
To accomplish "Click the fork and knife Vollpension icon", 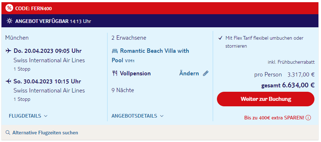I will pos(115,73).
